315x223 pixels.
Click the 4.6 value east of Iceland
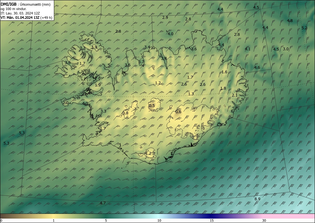(257, 67)
